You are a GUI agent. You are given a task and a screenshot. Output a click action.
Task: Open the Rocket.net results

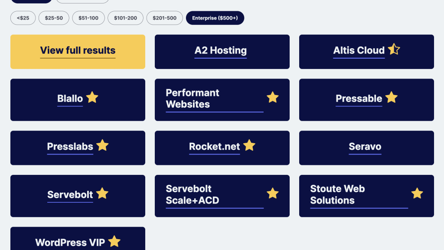[x=214, y=147]
